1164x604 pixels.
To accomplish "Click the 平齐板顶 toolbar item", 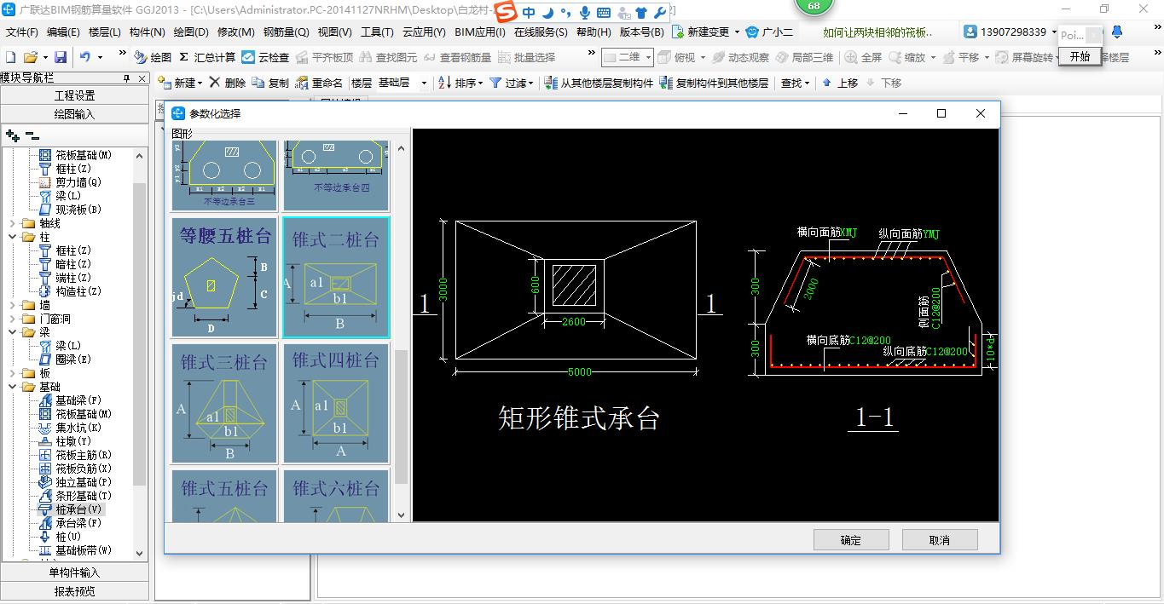I will (324, 57).
